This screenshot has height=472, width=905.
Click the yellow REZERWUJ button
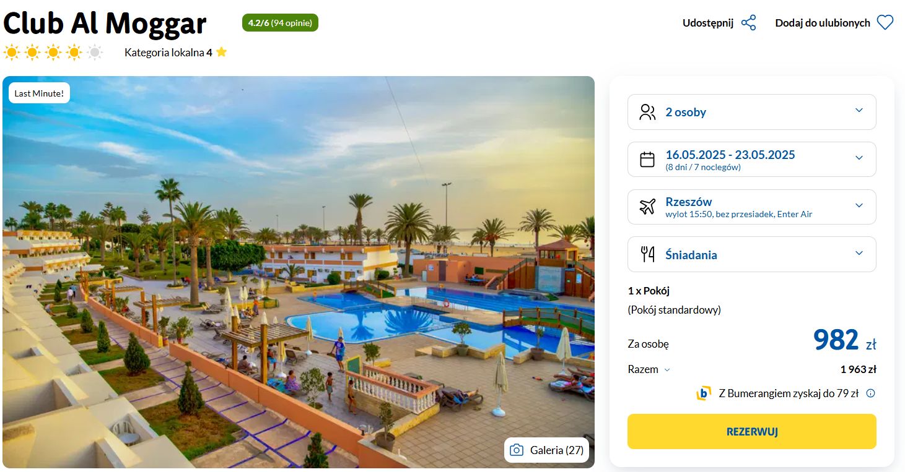point(752,431)
